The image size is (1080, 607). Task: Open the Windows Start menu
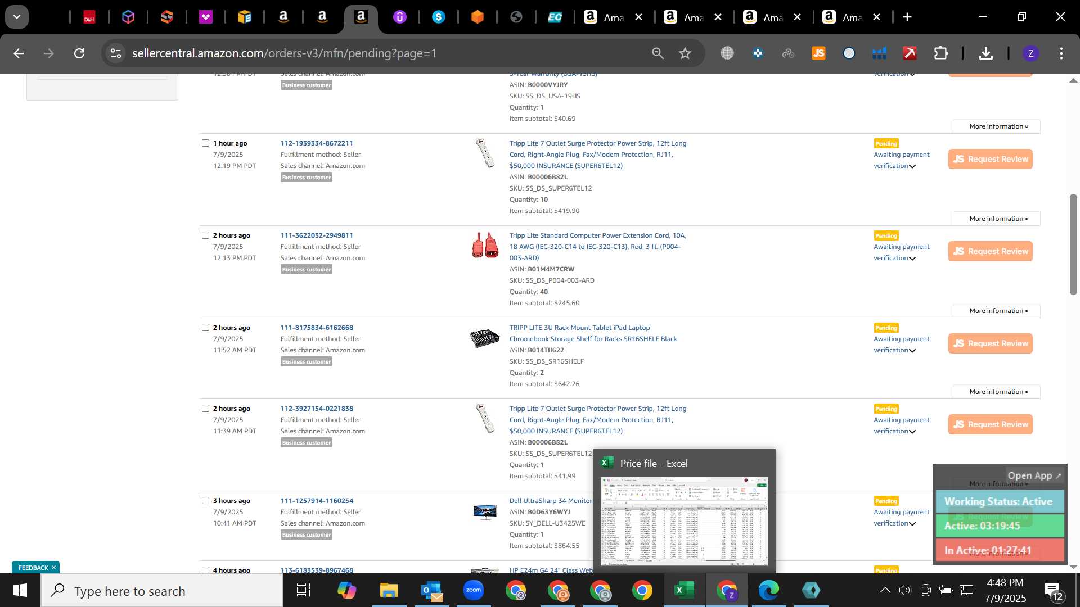(x=20, y=591)
